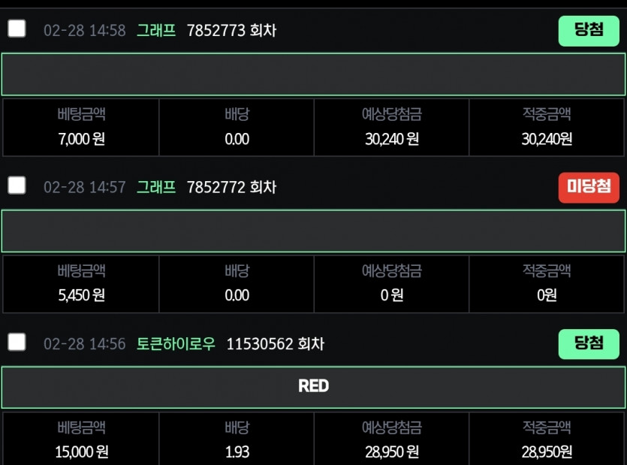The image size is (627, 465).
Task: Click the 7,000 원 betting amount cell
Action: [x=81, y=127]
